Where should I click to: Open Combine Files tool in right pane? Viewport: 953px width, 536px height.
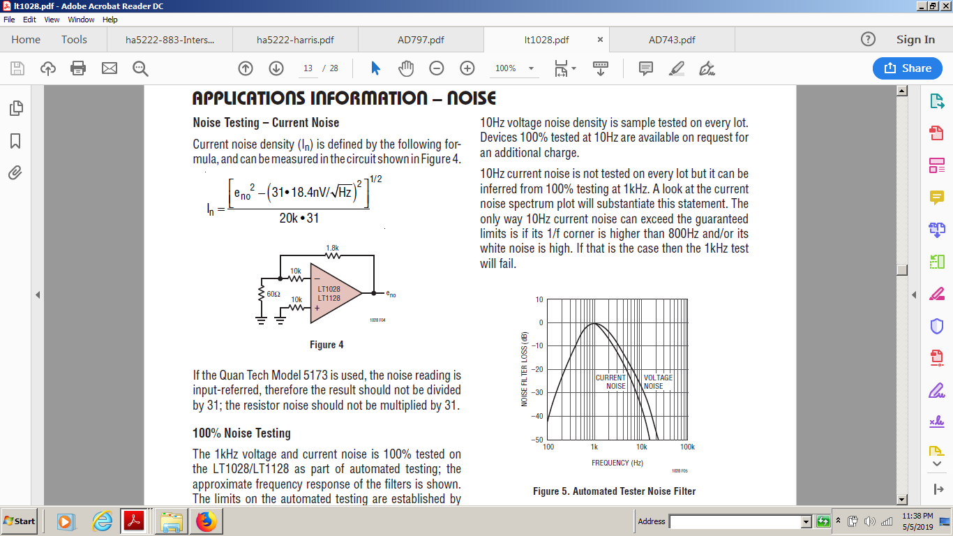[936, 230]
